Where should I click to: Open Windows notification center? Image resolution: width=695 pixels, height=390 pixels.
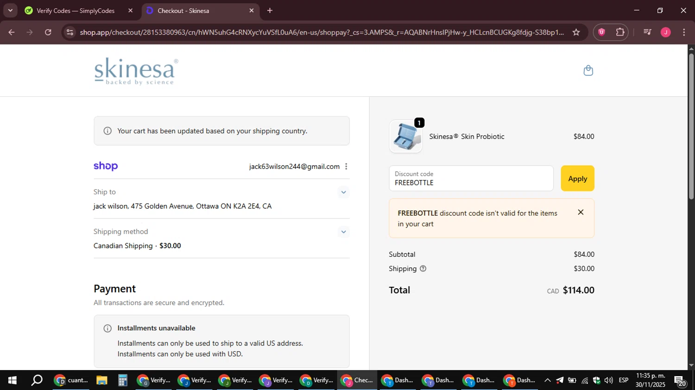click(680, 381)
